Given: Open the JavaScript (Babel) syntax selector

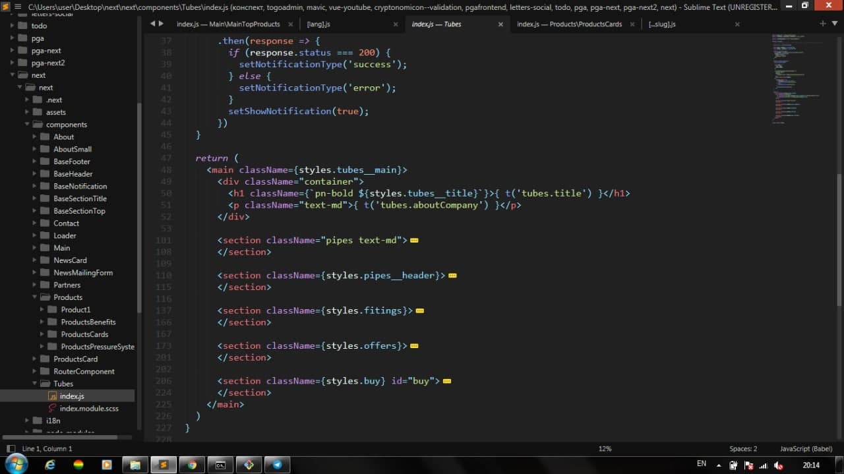Looking at the screenshot, I should (806, 449).
